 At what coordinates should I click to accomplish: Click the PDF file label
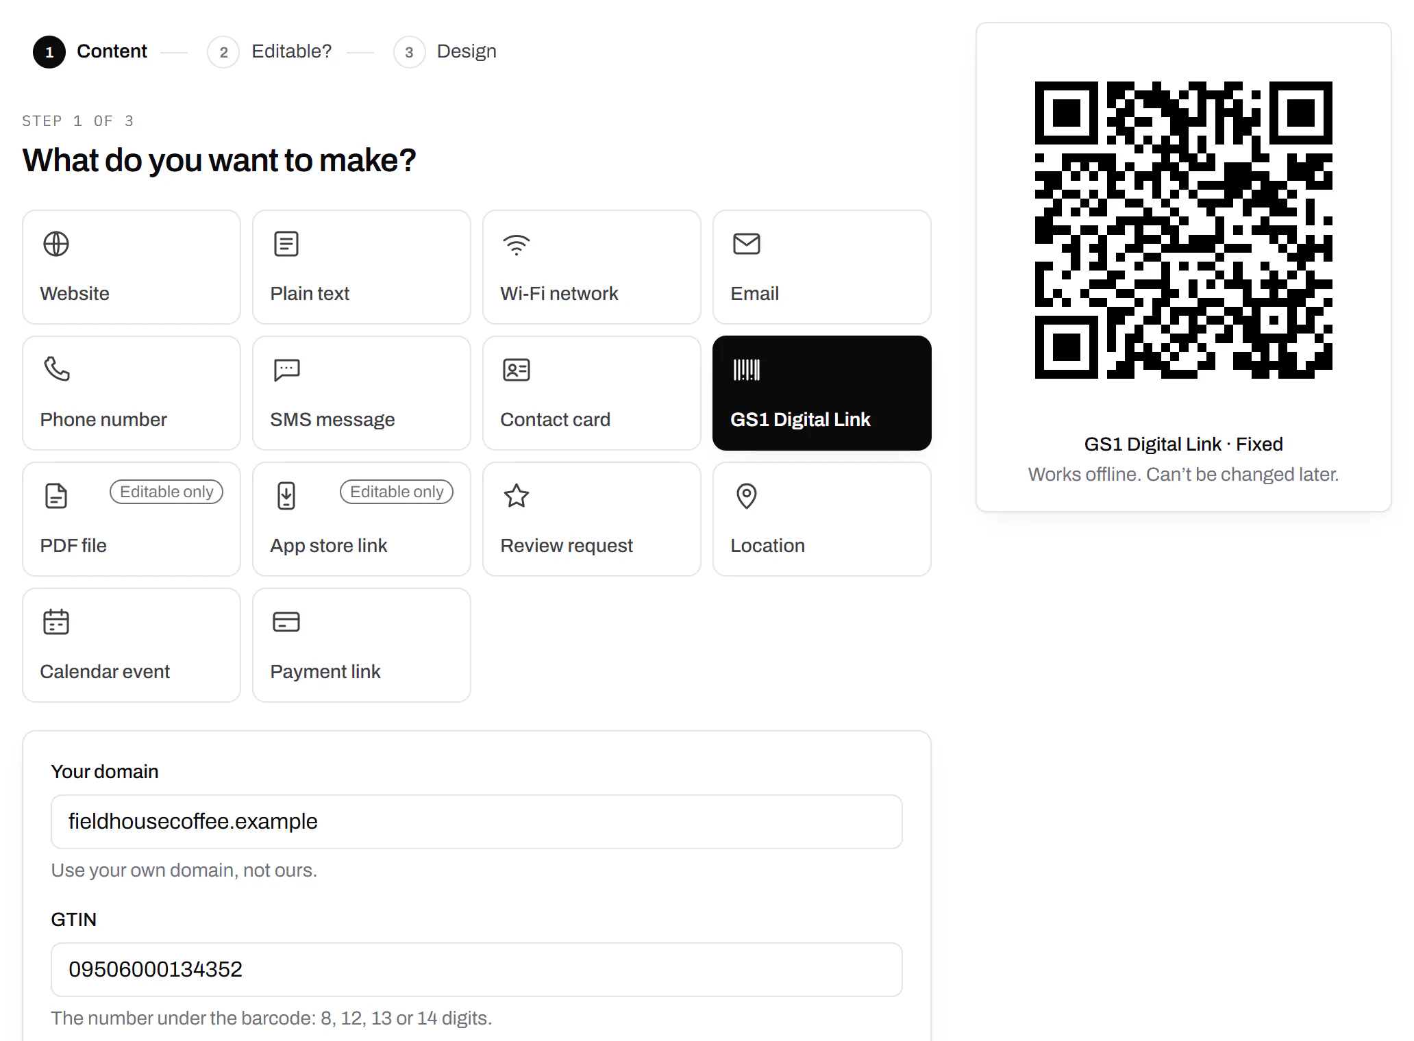tap(73, 545)
